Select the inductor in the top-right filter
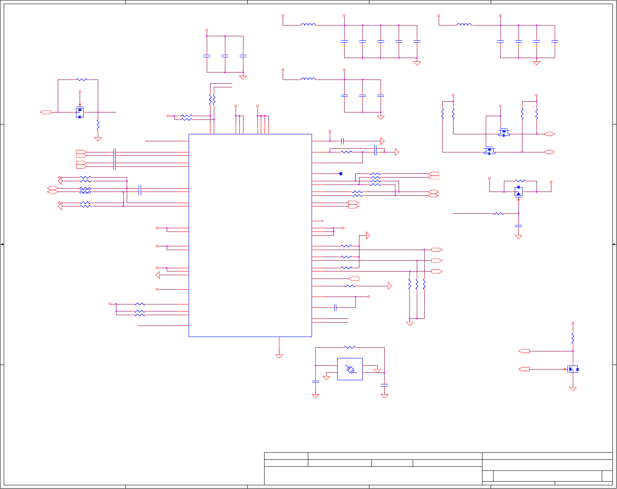617x489 pixels. point(464,25)
